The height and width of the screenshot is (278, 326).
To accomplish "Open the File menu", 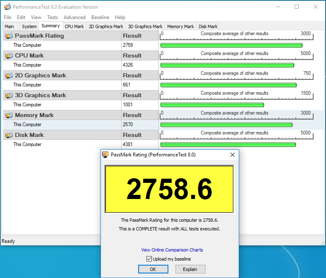I will pyautogui.click(x=7, y=17).
